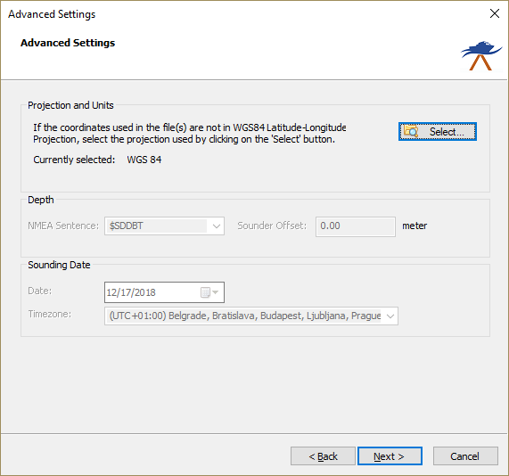Open the calendar icon in Date field
509x476 pixels.
coord(205,292)
